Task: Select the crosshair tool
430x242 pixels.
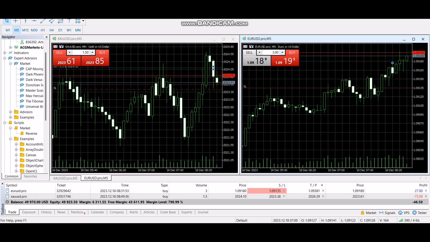Action: click(x=15, y=21)
